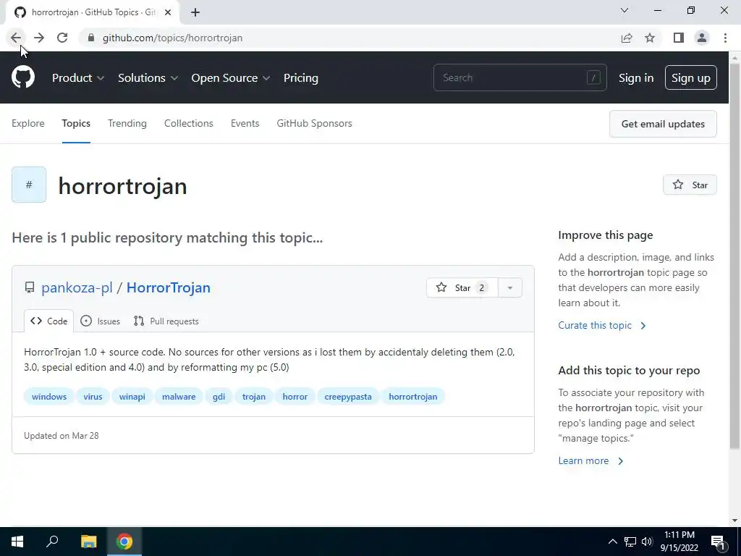The image size is (741, 556).
Task: Star the horrortrojan topic
Action: click(x=690, y=185)
